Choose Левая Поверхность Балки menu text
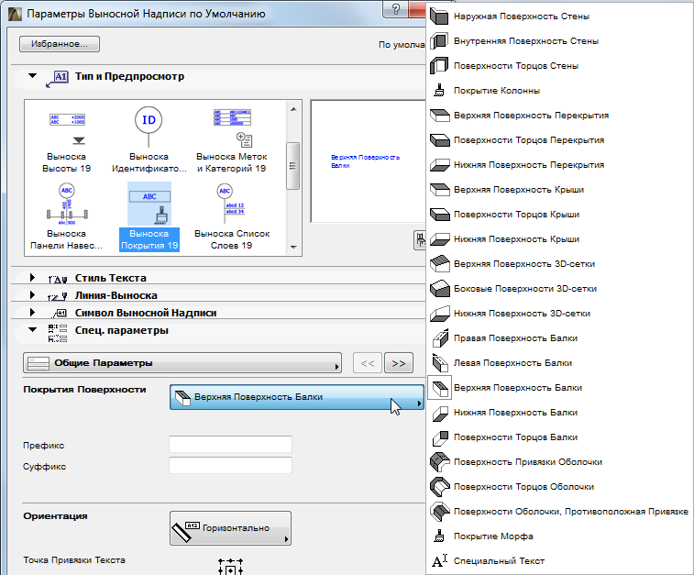This screenshot has width=694, height=575. coord(512,363)
